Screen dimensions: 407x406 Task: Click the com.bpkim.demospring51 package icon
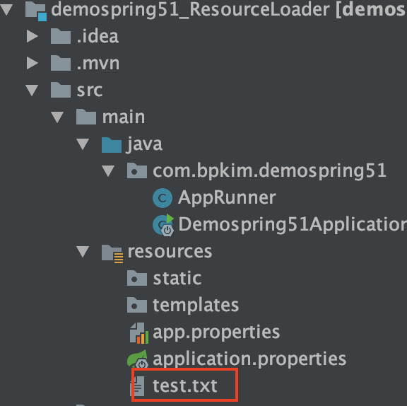[137, 170]
